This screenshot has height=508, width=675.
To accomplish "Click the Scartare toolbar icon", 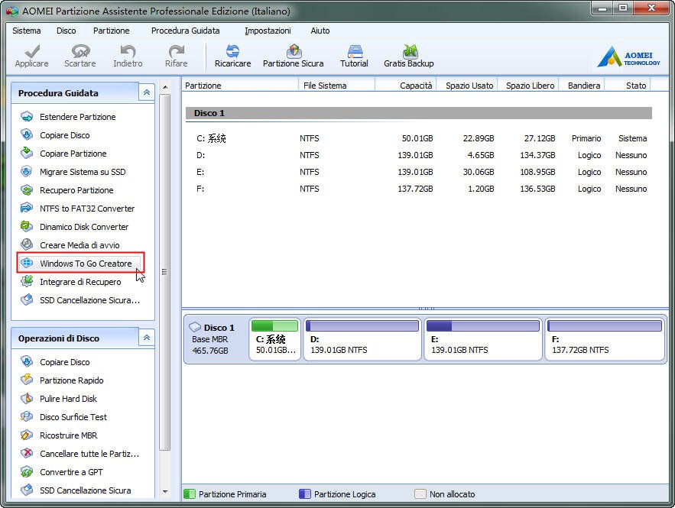I will 80,51.
